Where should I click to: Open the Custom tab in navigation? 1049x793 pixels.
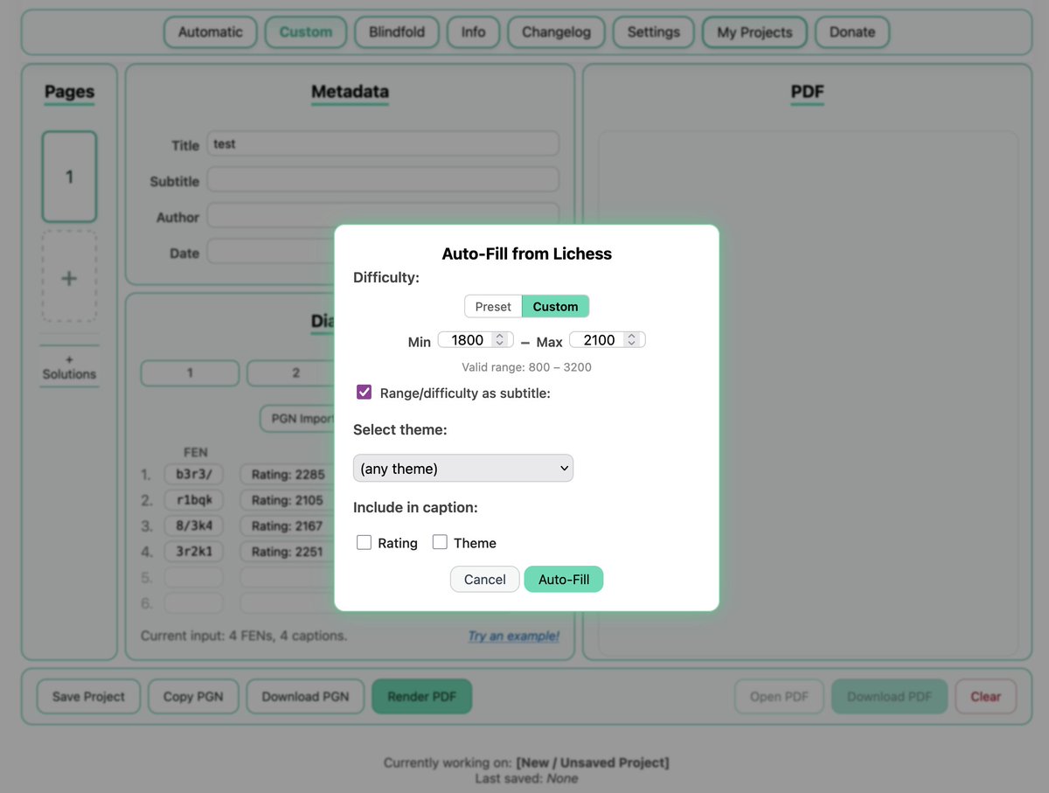306,32
